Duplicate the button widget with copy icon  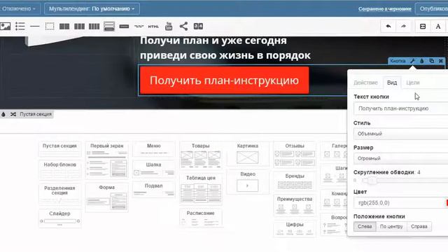tap(431, 61)
